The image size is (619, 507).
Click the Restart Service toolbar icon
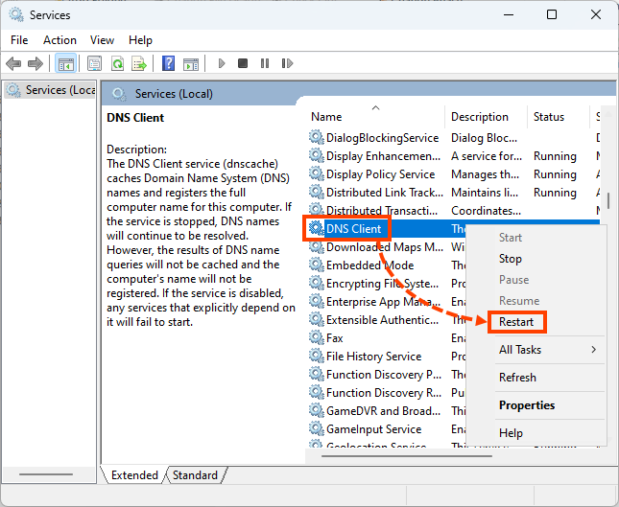pos(287,64)
